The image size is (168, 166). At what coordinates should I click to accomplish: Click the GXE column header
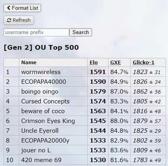pos(116,63)
